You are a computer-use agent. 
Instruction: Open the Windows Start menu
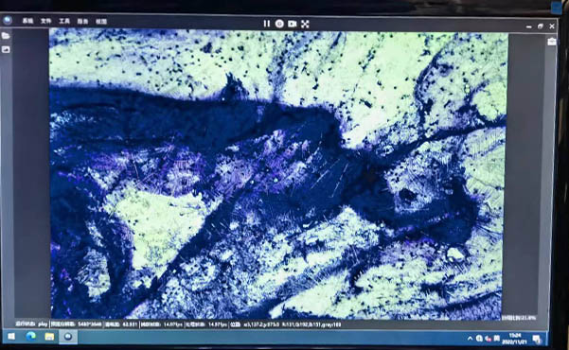tap(11, 336)
